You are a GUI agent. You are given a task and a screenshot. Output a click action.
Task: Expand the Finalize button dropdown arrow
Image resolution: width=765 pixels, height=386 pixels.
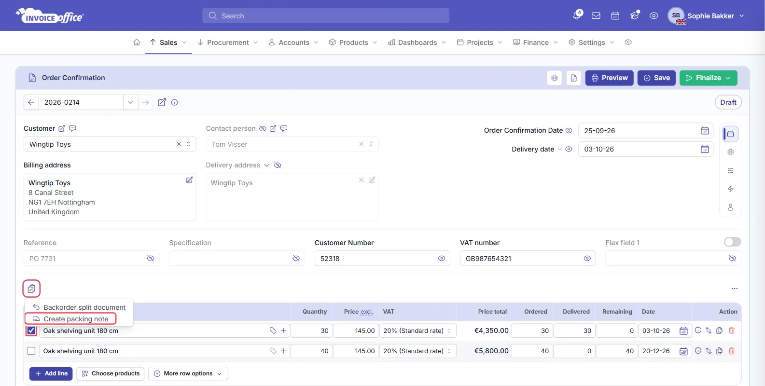click(x=728, y=78)
